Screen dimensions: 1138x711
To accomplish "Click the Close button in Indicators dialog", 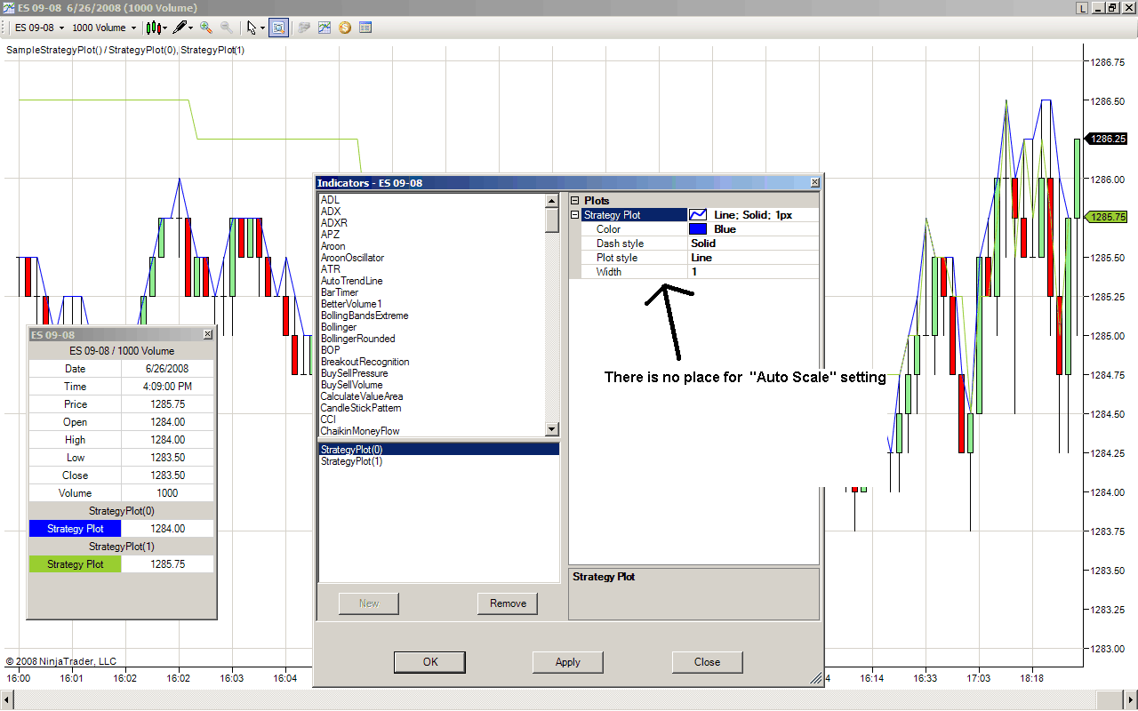I will pos(708,662).
